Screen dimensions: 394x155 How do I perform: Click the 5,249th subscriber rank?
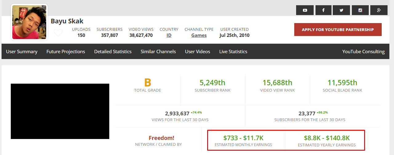click(212, 83)
